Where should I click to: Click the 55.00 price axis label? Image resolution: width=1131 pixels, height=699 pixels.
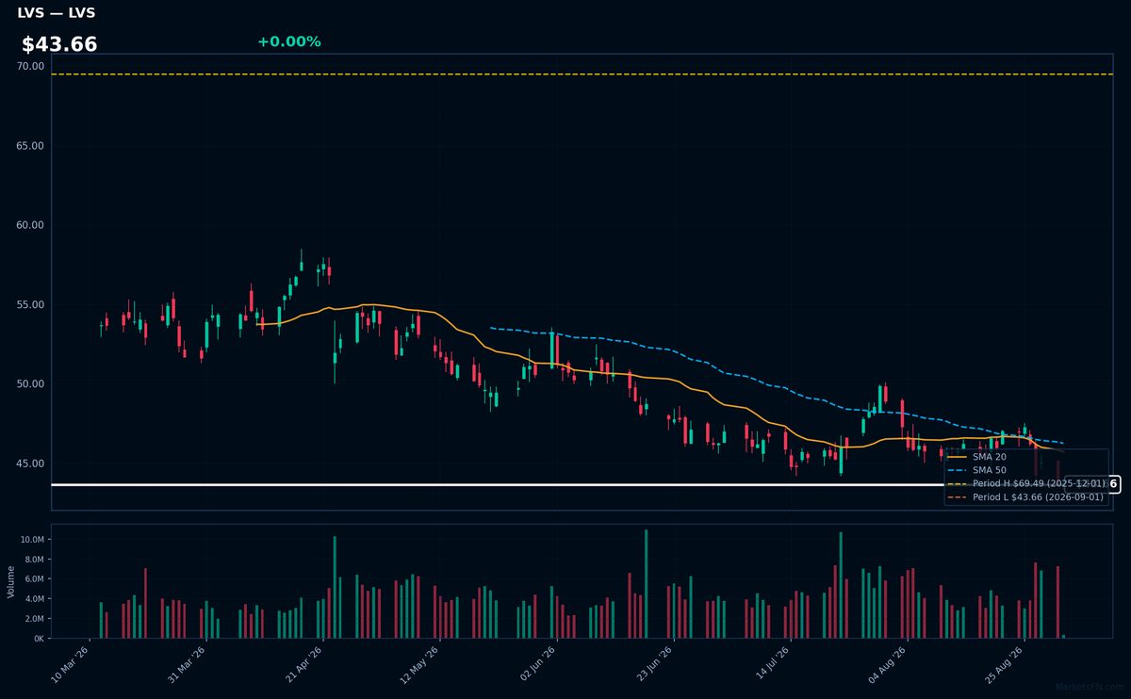coord(30,304)
